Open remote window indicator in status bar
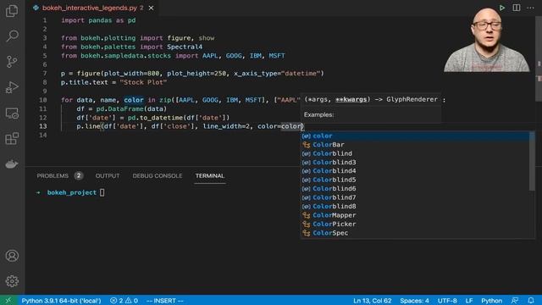542x305 pixels. pyautogui.click(x=8, y=300)
